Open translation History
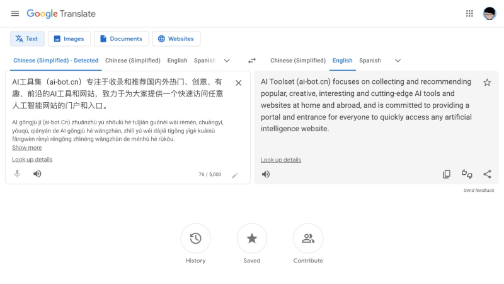 195,239
